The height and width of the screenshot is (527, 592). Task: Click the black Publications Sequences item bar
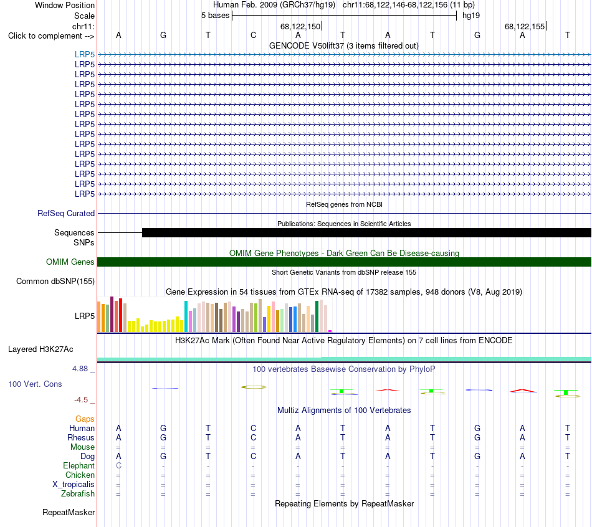pos(366,232)
